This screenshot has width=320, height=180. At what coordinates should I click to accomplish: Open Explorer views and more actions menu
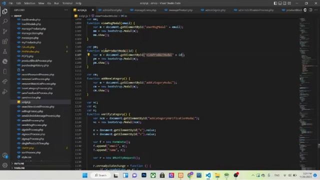point(66,10)
